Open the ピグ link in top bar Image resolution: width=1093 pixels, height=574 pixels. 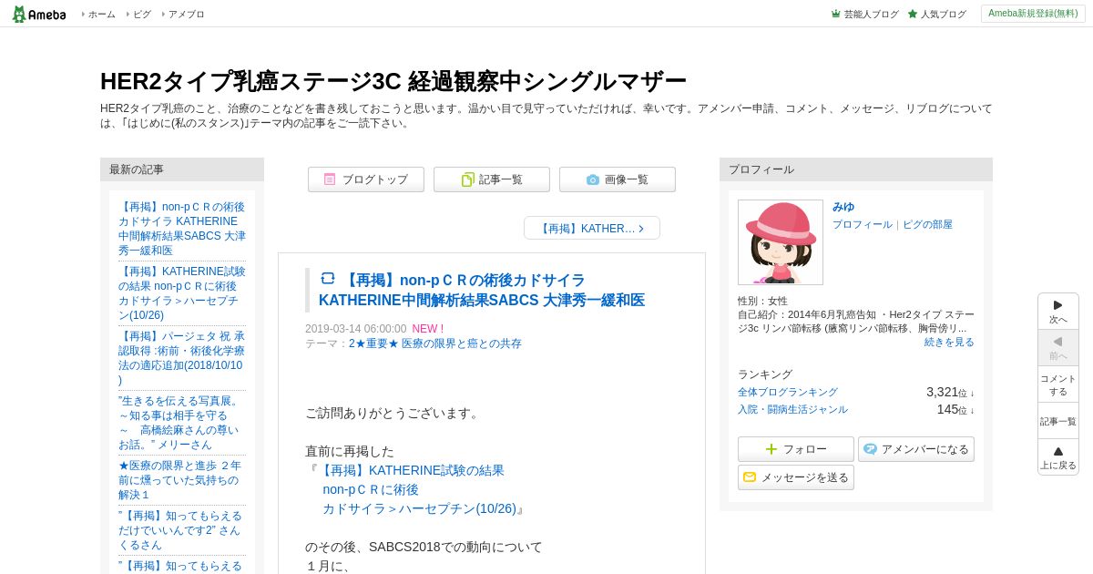[x=142, y=15]
